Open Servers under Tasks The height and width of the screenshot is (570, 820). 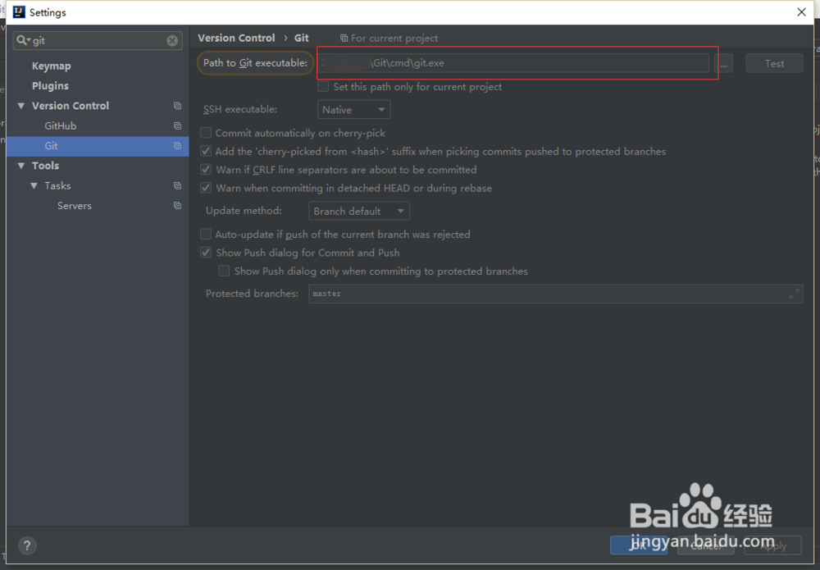[x=75, y=206]
